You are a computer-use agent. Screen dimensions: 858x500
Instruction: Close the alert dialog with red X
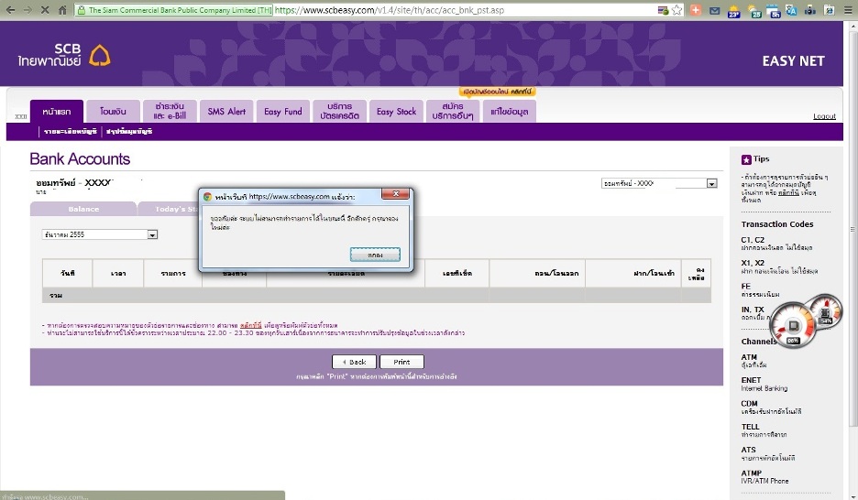(x=396, y=193)
